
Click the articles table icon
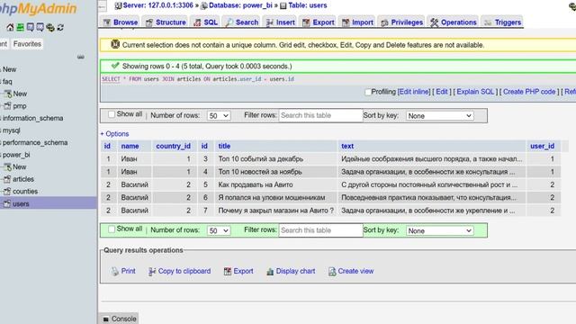[7, 179]
